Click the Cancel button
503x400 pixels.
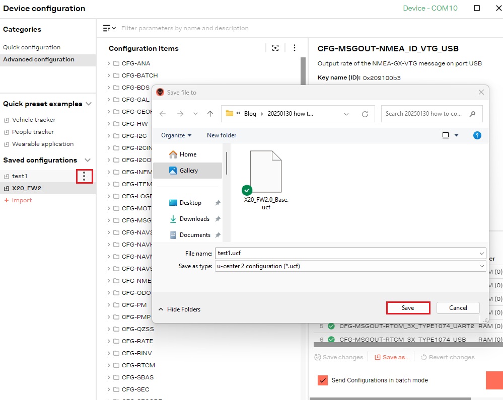[458, 308]
